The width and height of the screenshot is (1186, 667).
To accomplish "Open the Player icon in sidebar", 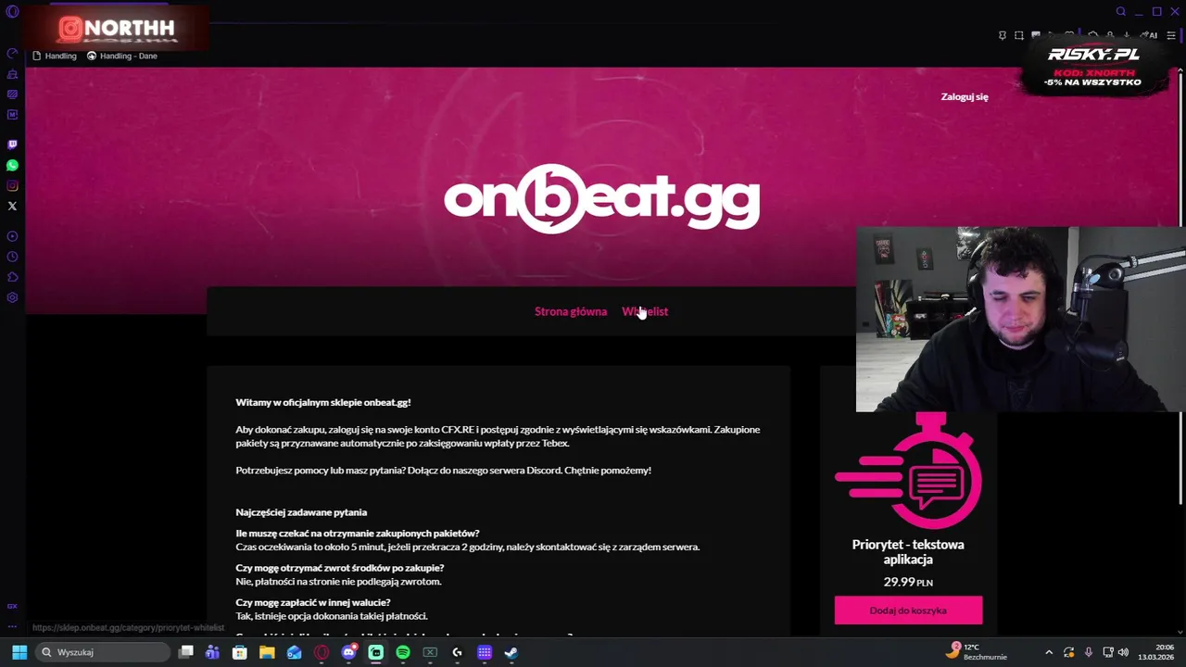I will [12, 236].
